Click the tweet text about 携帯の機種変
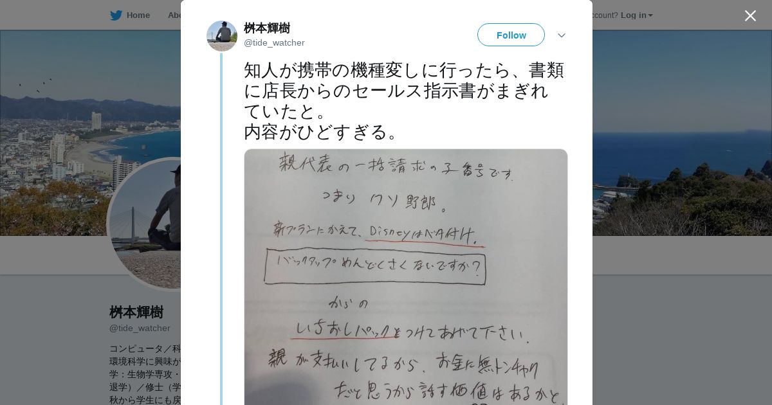This screenshot has width=772, height=405. point(404,101)
